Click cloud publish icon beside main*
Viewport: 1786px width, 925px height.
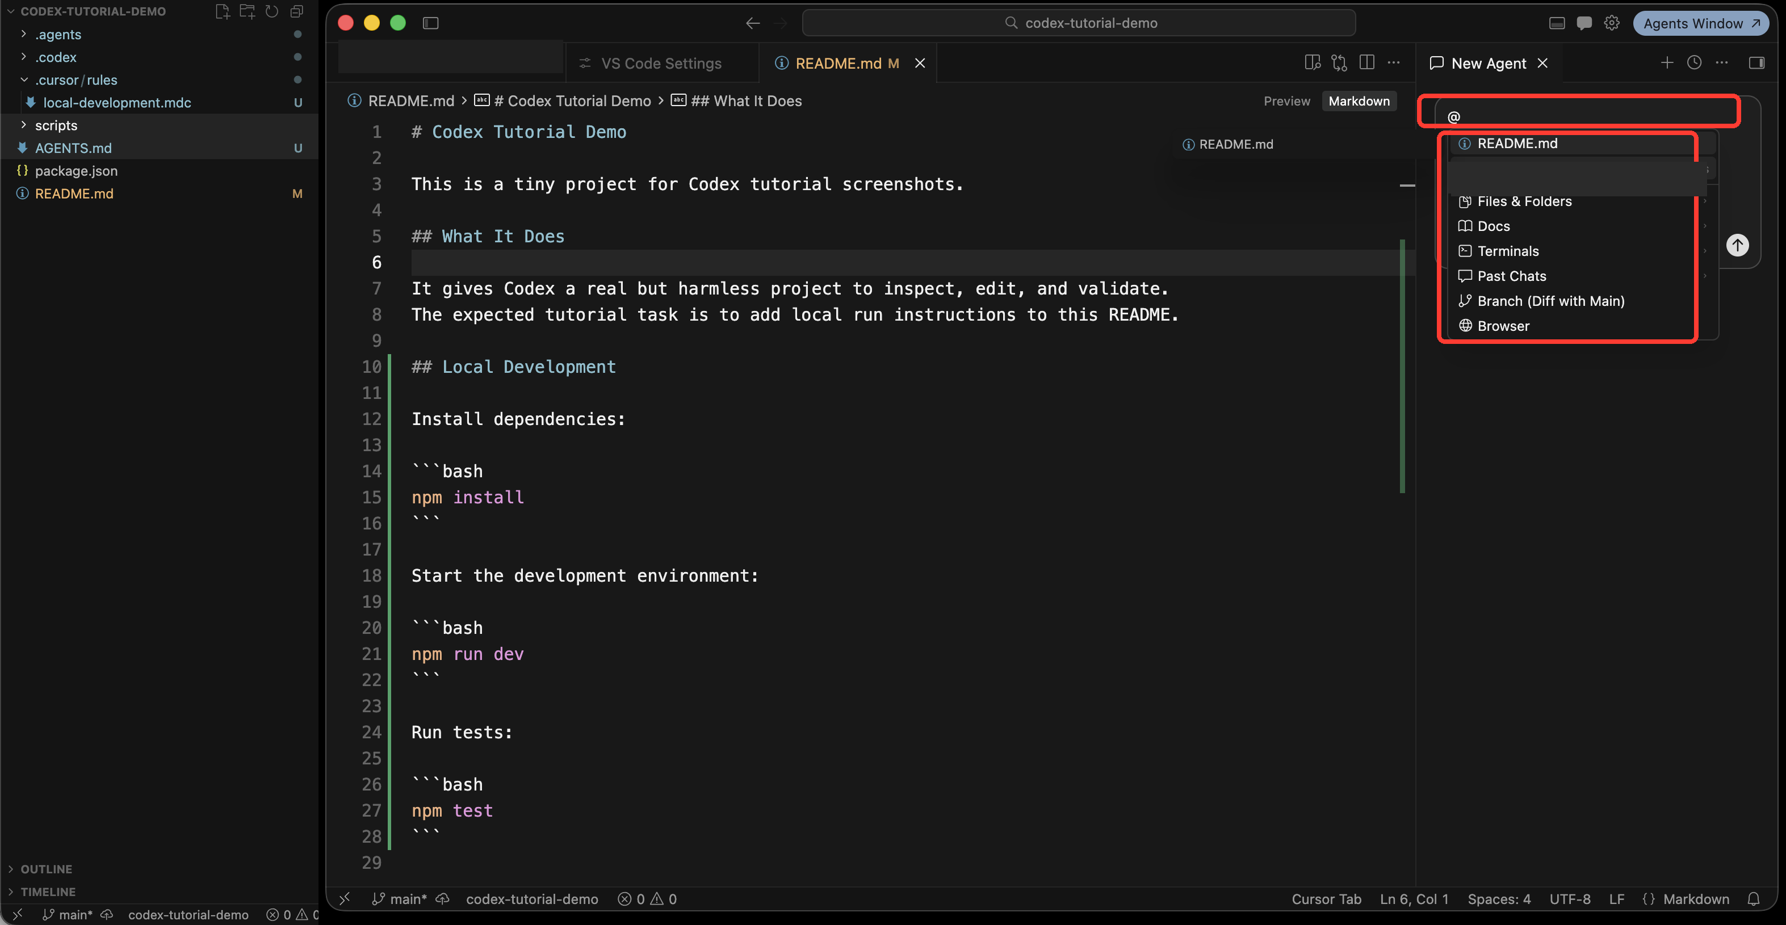coord(443,899)
